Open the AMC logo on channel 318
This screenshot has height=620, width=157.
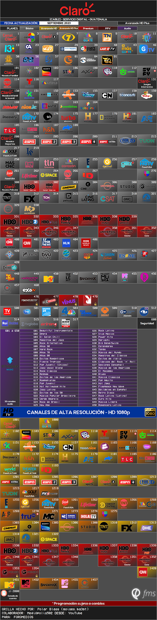(x=127, y=199)
